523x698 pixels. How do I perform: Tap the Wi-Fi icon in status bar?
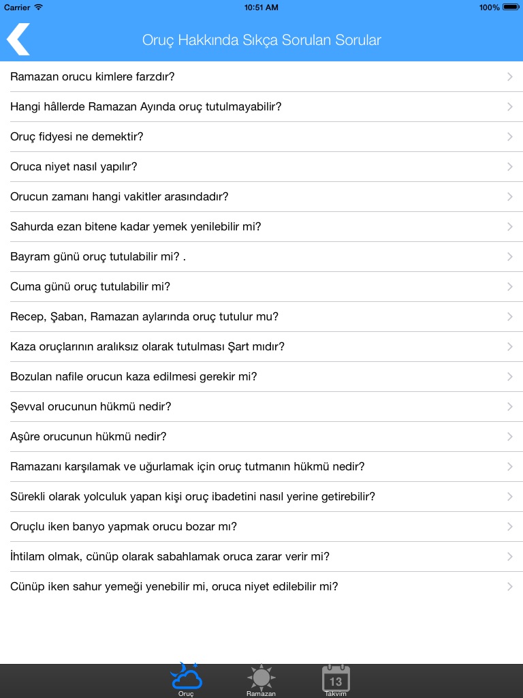[x=38, y=7]
